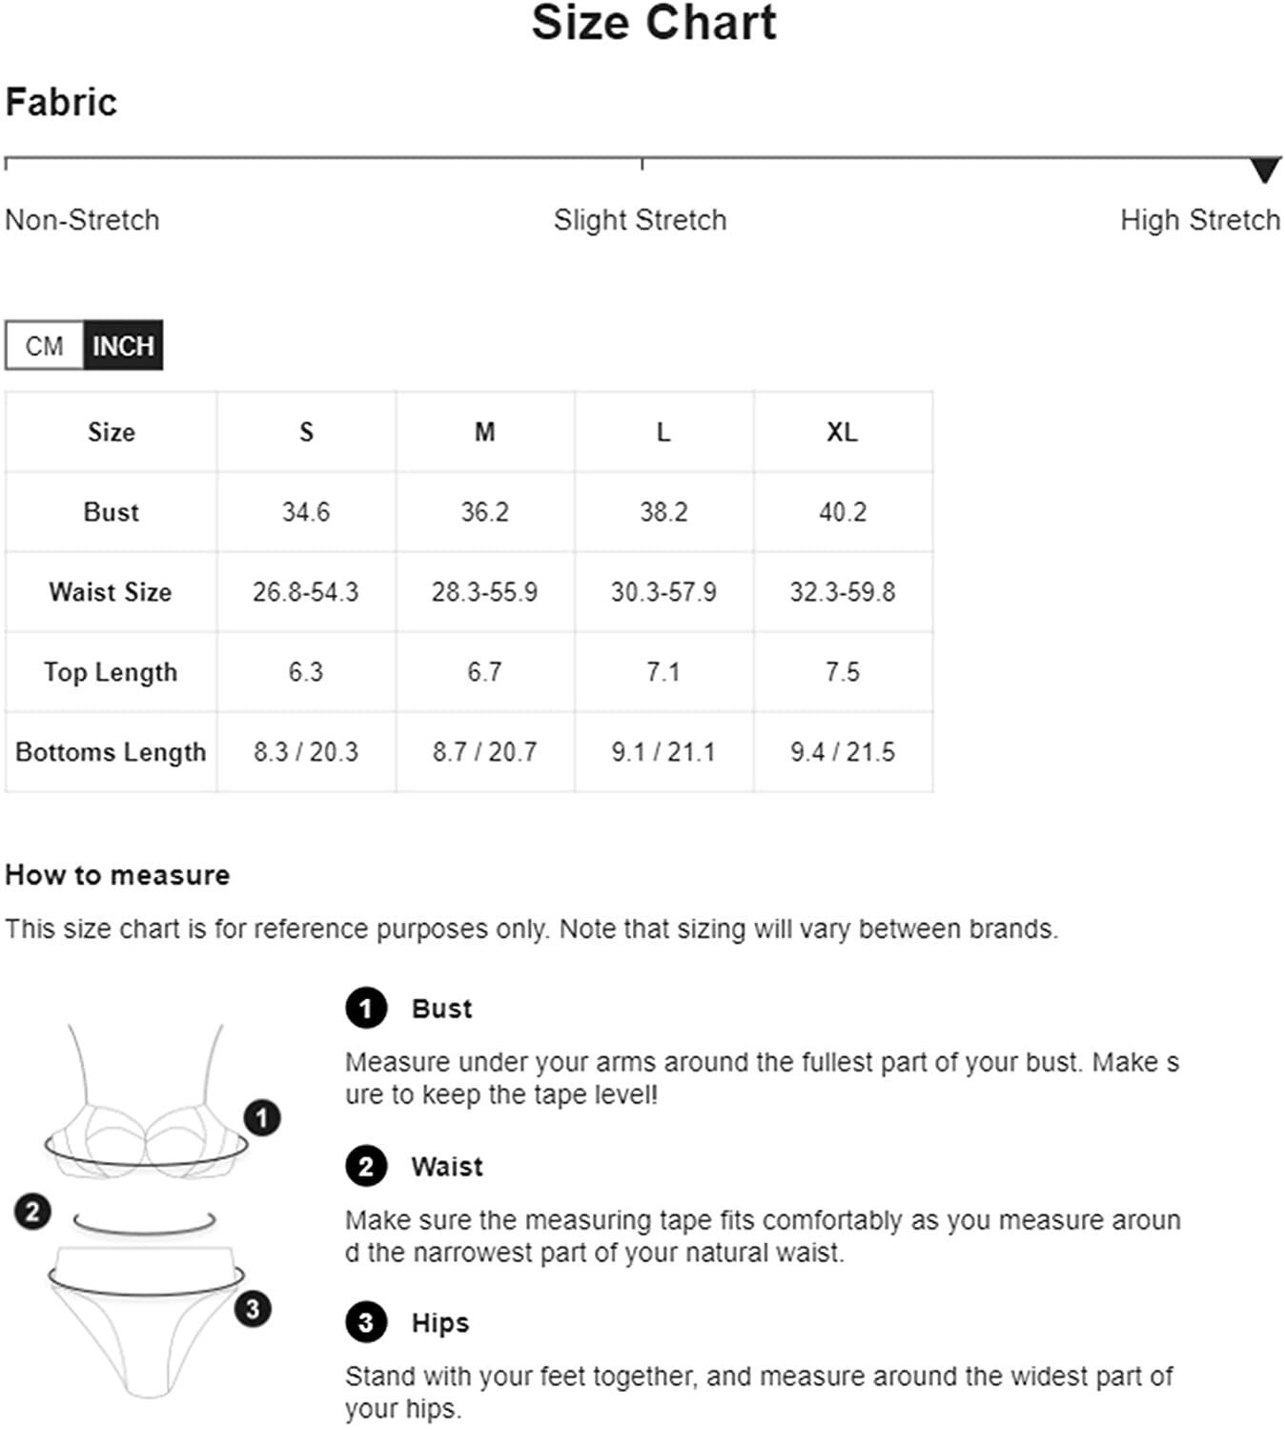
Task: Click the bra top illustration
Action: pos(146,1101)
